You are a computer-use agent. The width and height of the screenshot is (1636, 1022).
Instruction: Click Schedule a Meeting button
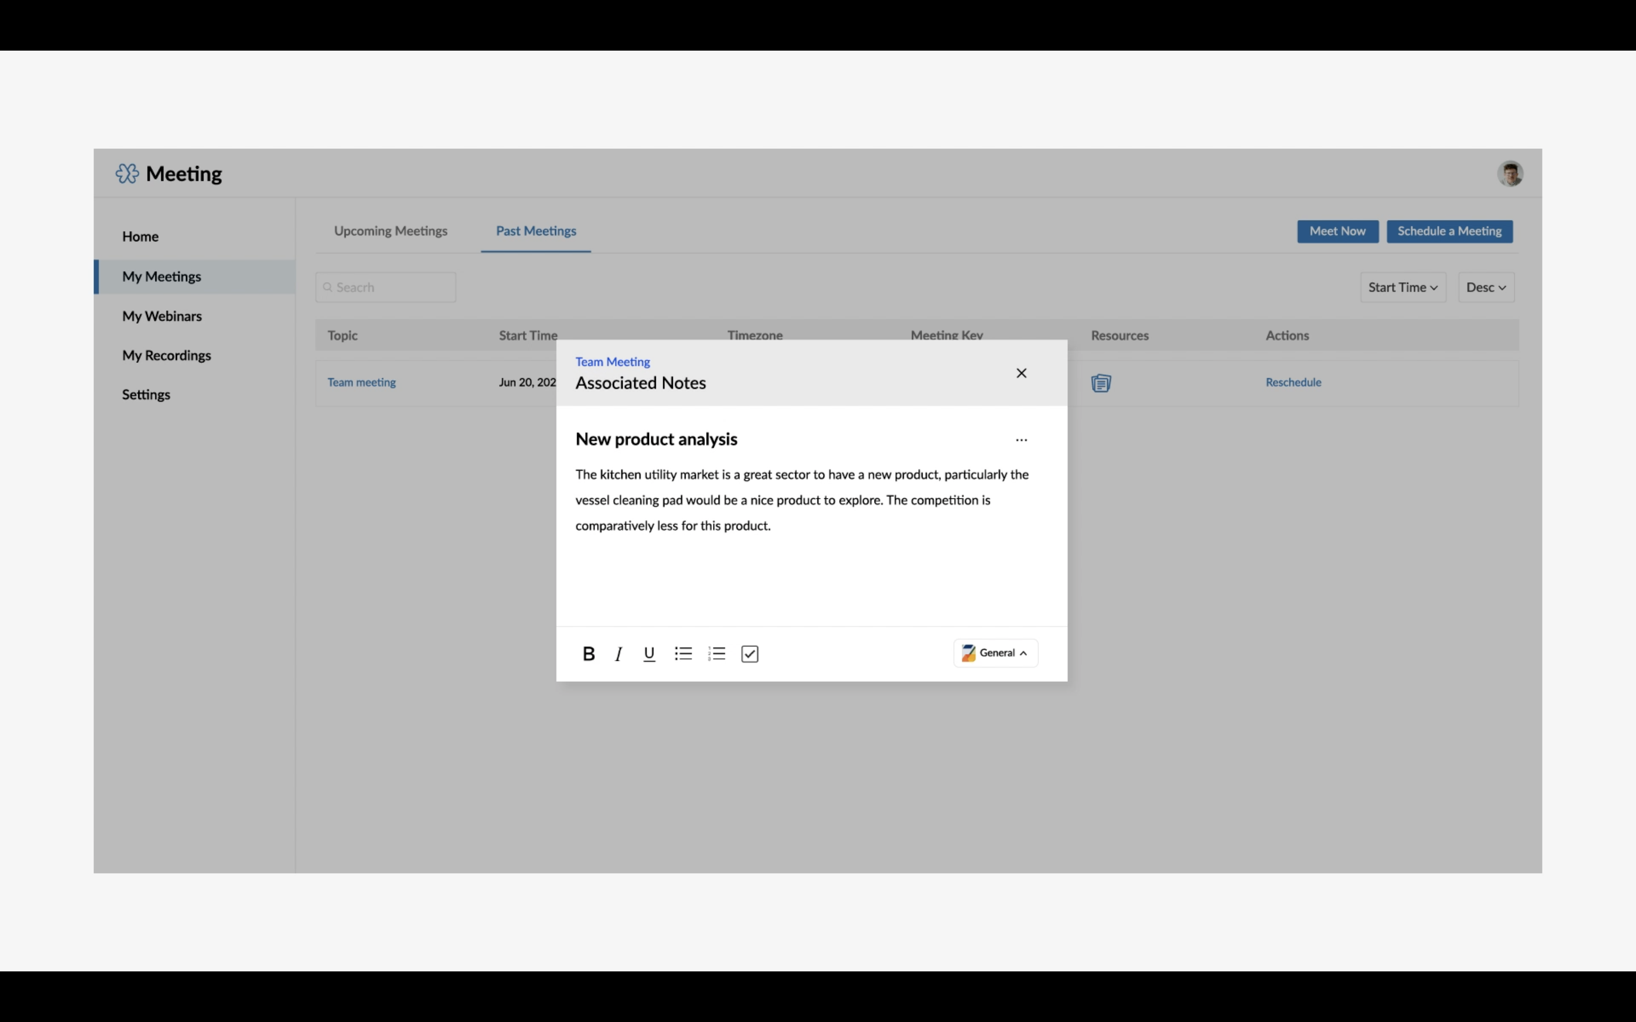[x=1449, y=231]
